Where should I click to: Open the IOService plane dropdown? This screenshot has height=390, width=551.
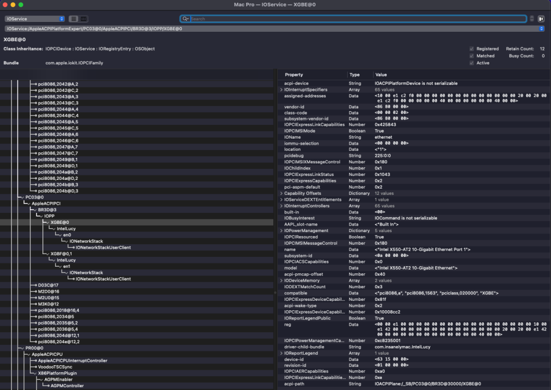[x=34, y=19]
